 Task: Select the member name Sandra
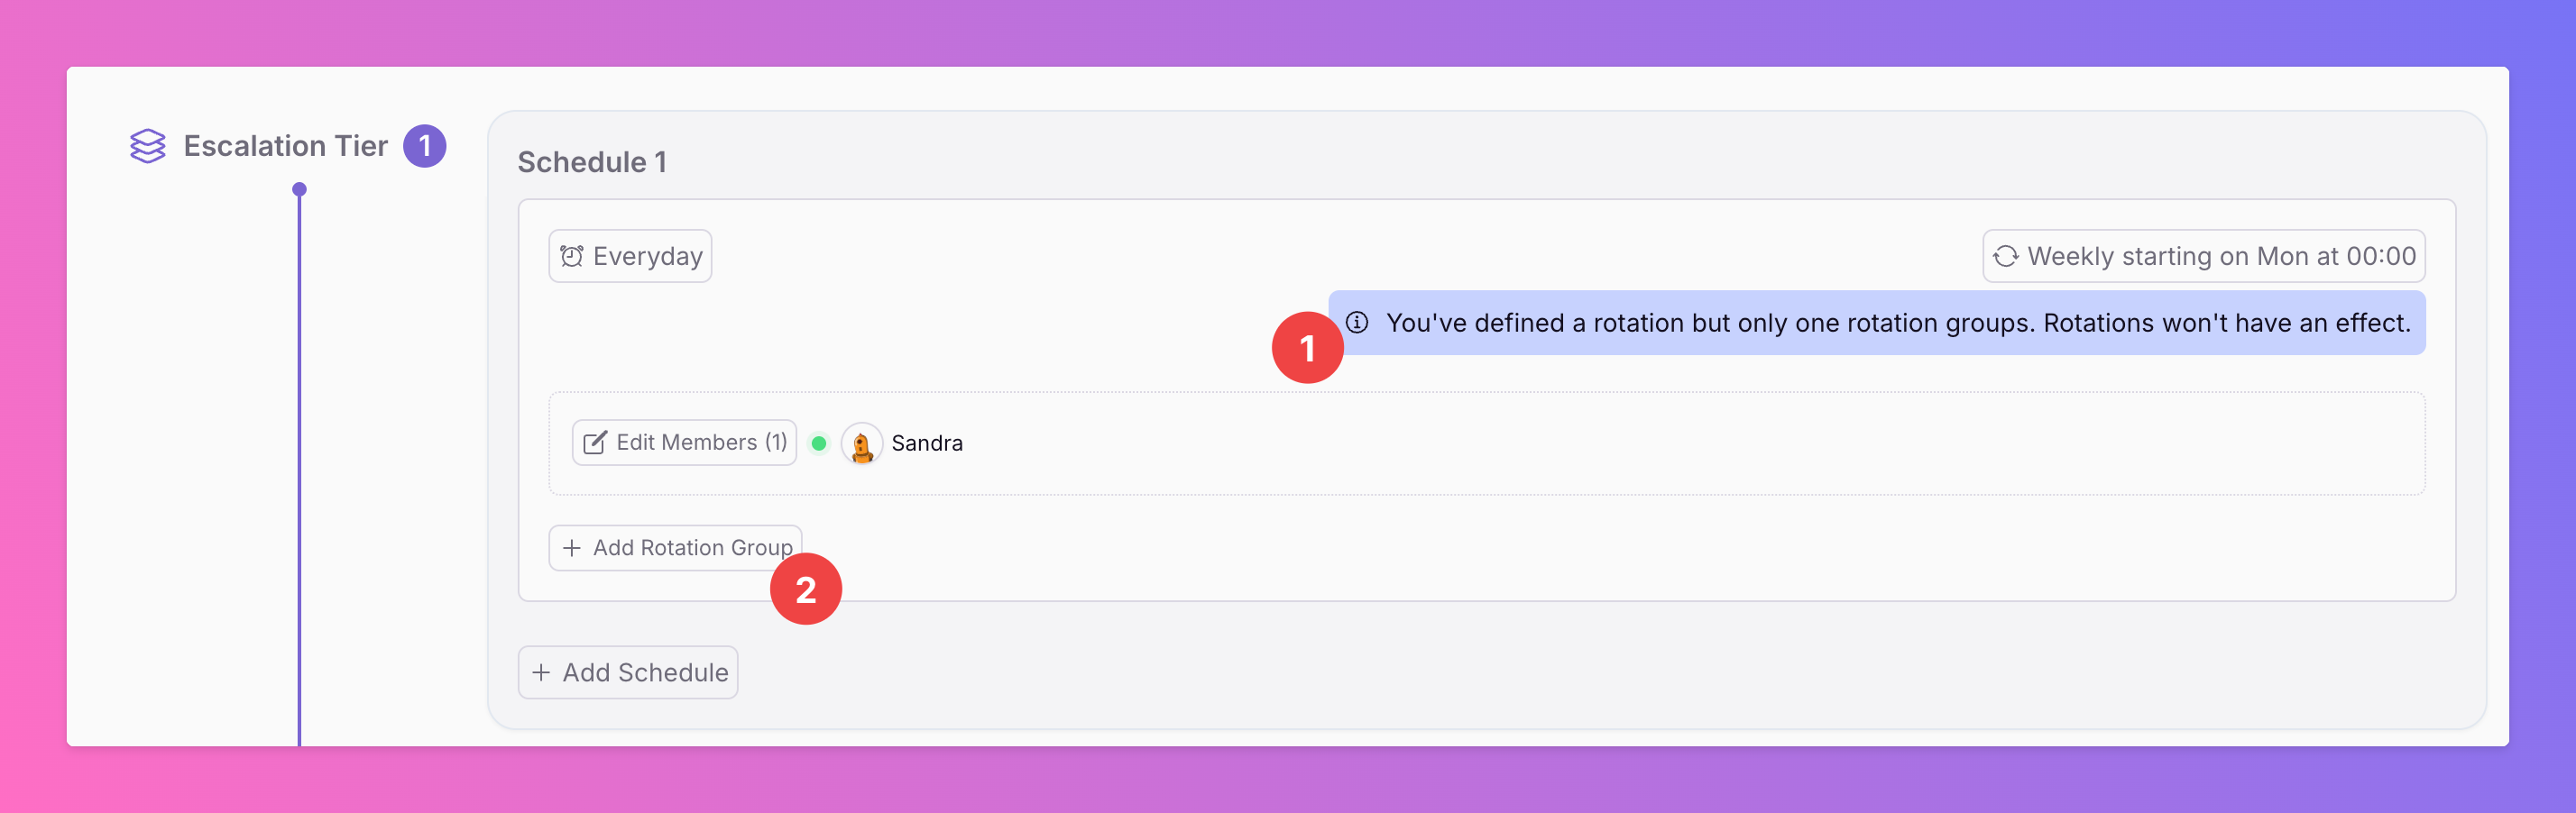click(927, 443)
